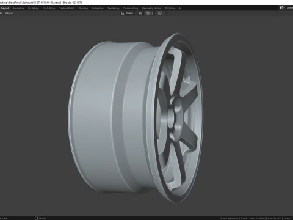Open the Animation workspace tab
293x220 pixels.
98,9
